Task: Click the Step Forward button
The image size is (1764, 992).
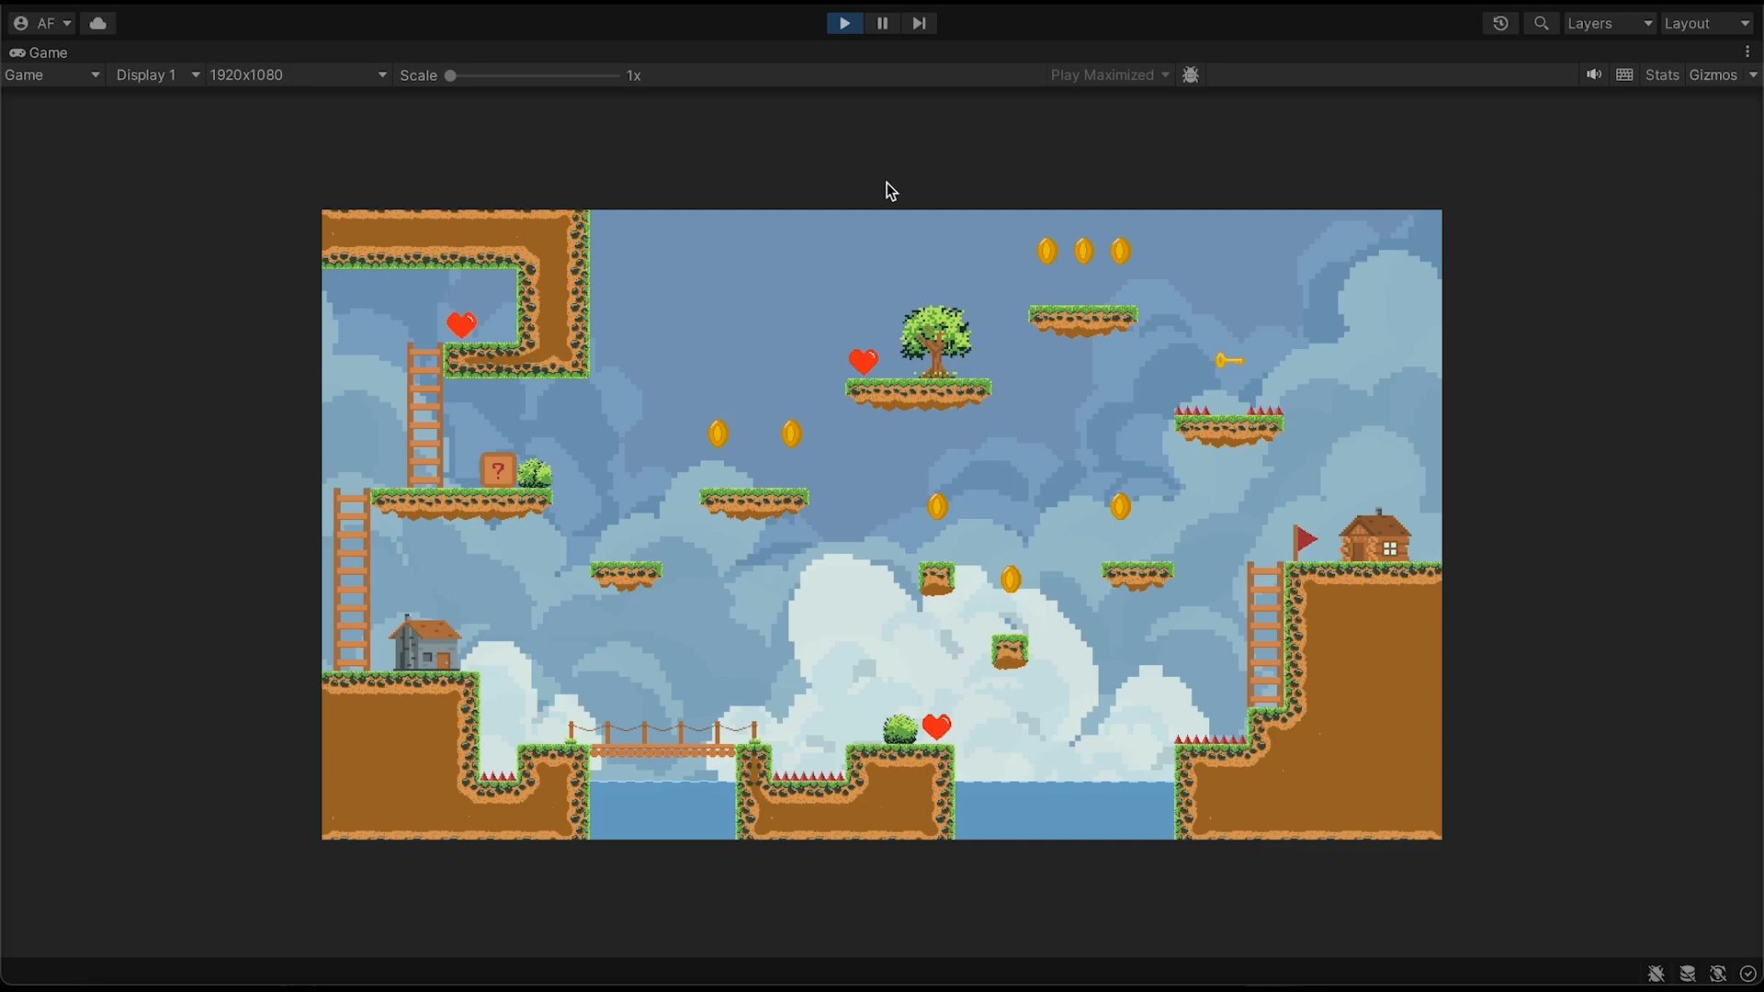Action: pos(919,22)
